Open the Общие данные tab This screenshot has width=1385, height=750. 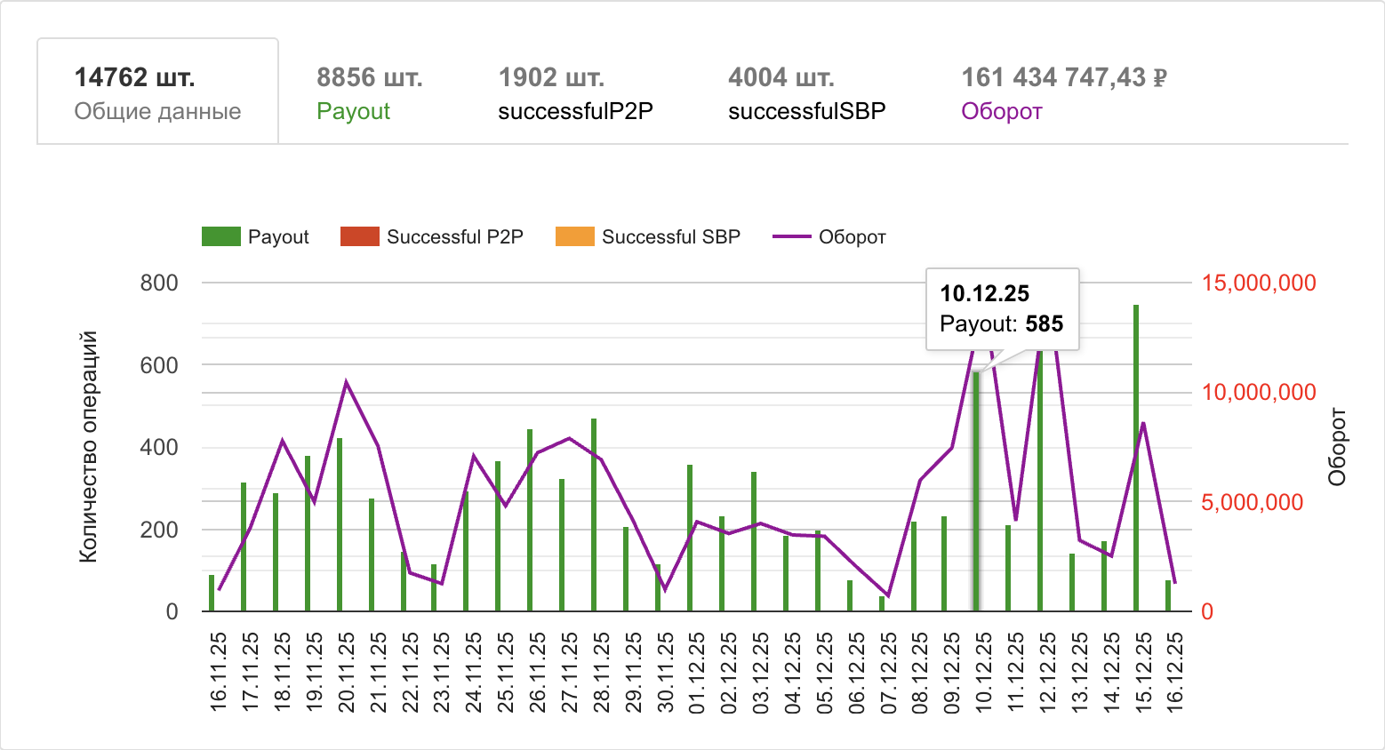157,92
